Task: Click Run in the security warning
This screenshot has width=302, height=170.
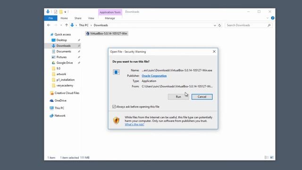Action: coord(178,97)
